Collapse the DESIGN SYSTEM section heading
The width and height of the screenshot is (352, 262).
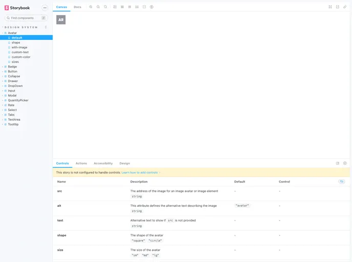click(21, 27)
